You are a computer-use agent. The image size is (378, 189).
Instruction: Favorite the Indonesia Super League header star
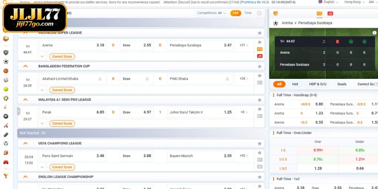[x=259, y=33]
